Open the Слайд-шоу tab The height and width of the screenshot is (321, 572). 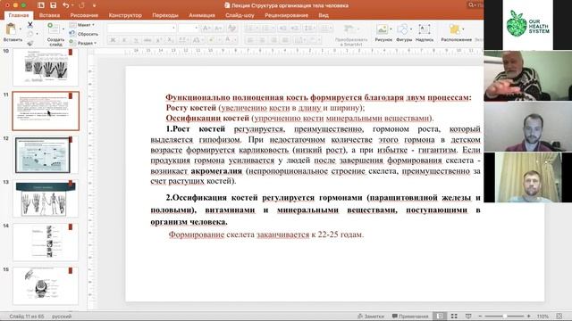pyautogui.click(x=240, y=15)
